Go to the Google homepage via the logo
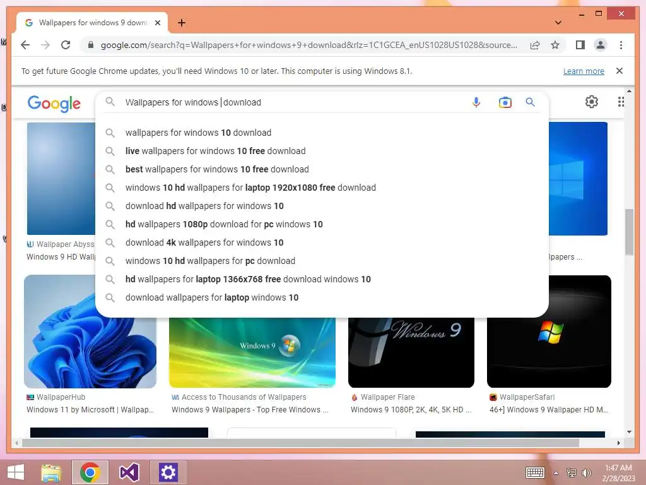Viewport: 646px width, 485px height. pyautogui.click(x=54, y=104)
